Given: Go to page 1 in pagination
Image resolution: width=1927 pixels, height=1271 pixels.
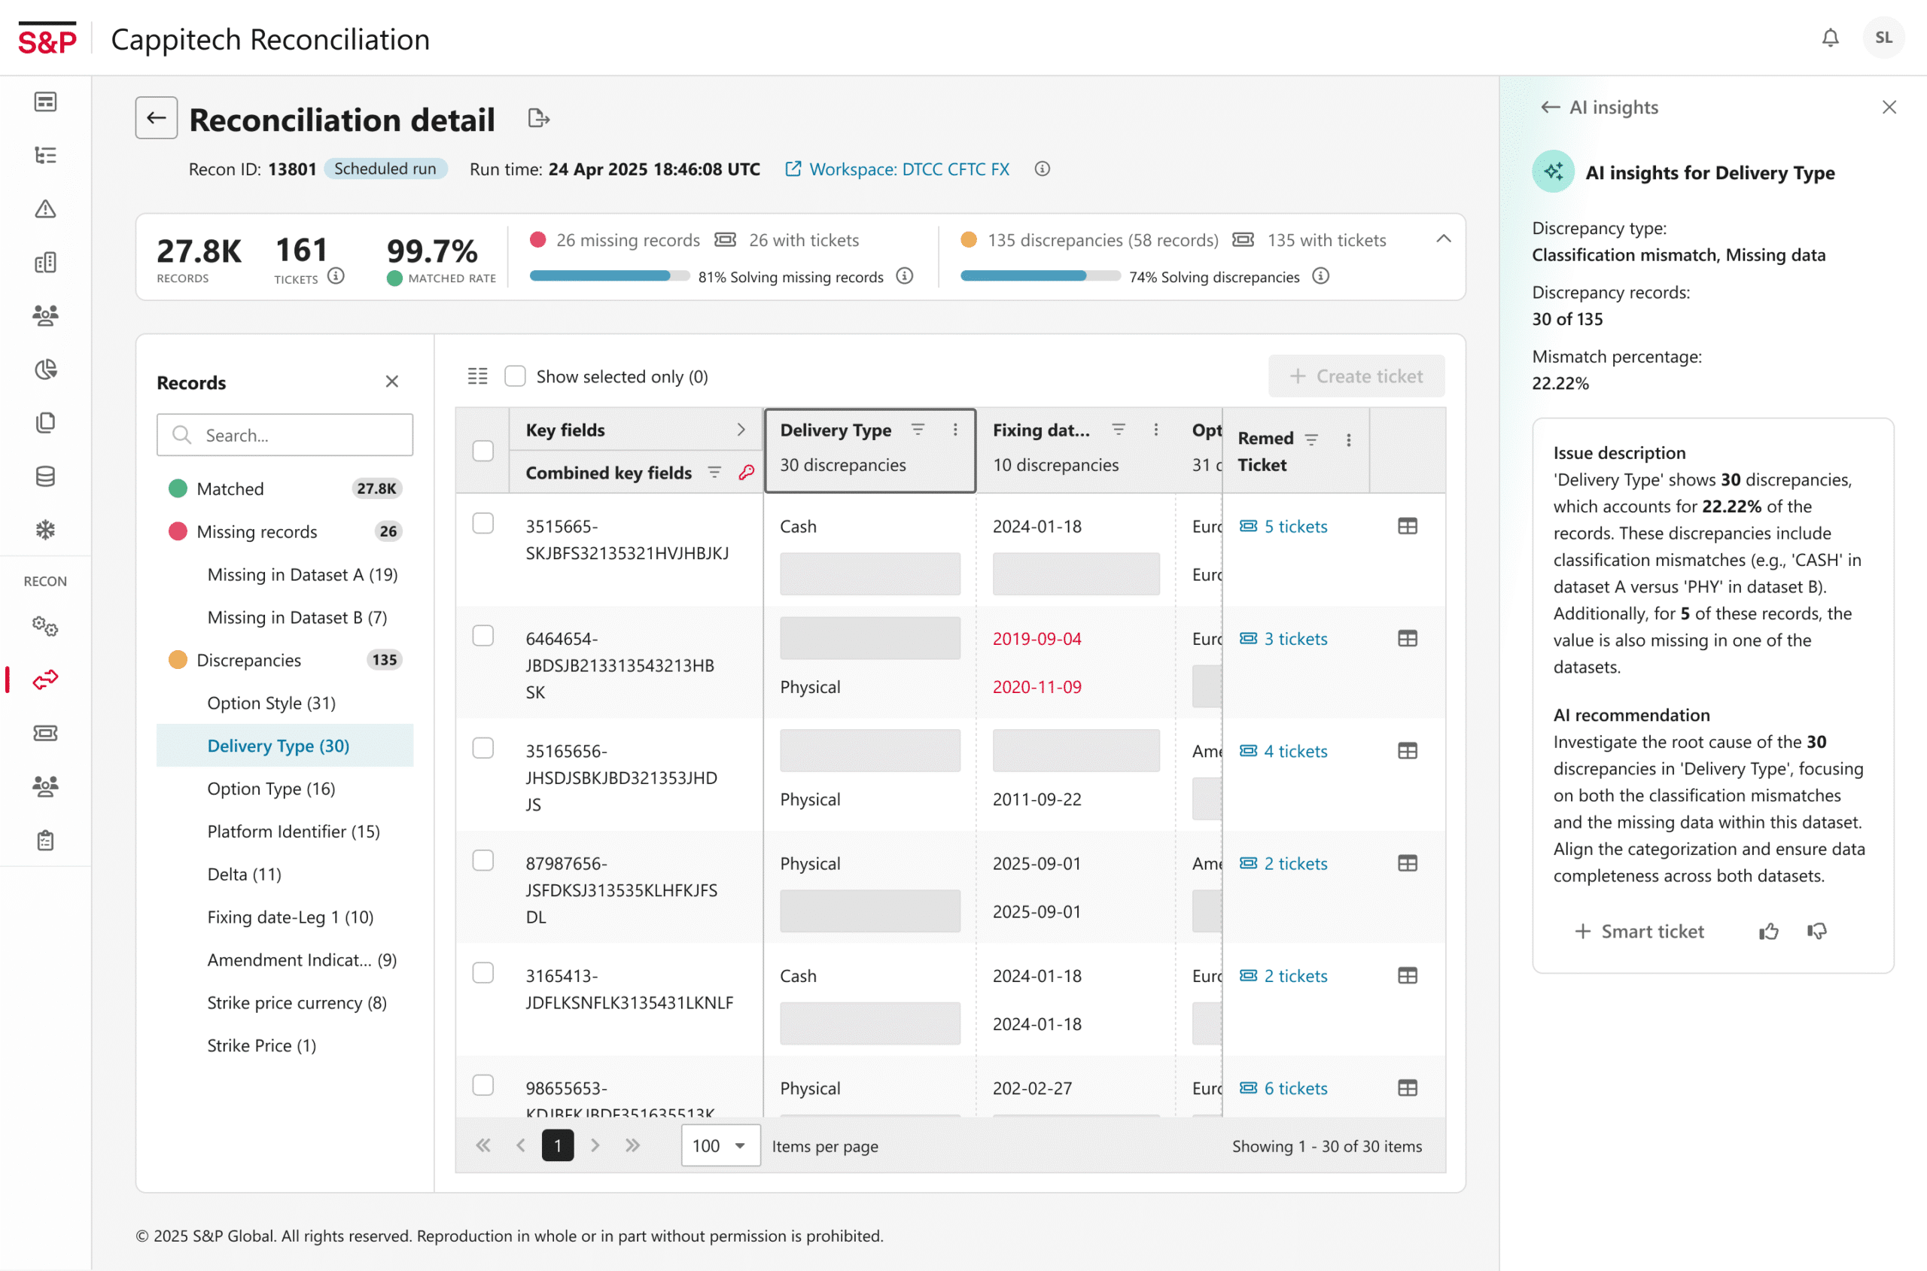Looking at the screenshot, I should point(558,1145).
